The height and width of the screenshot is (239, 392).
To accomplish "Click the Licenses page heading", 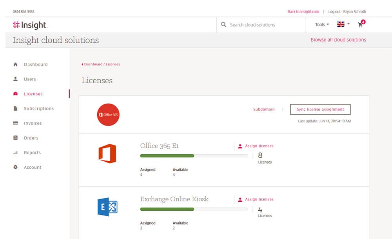I will (x=97, y=80).
